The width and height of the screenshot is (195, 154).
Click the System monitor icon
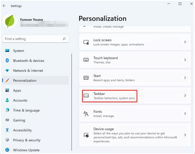point(7,51)
